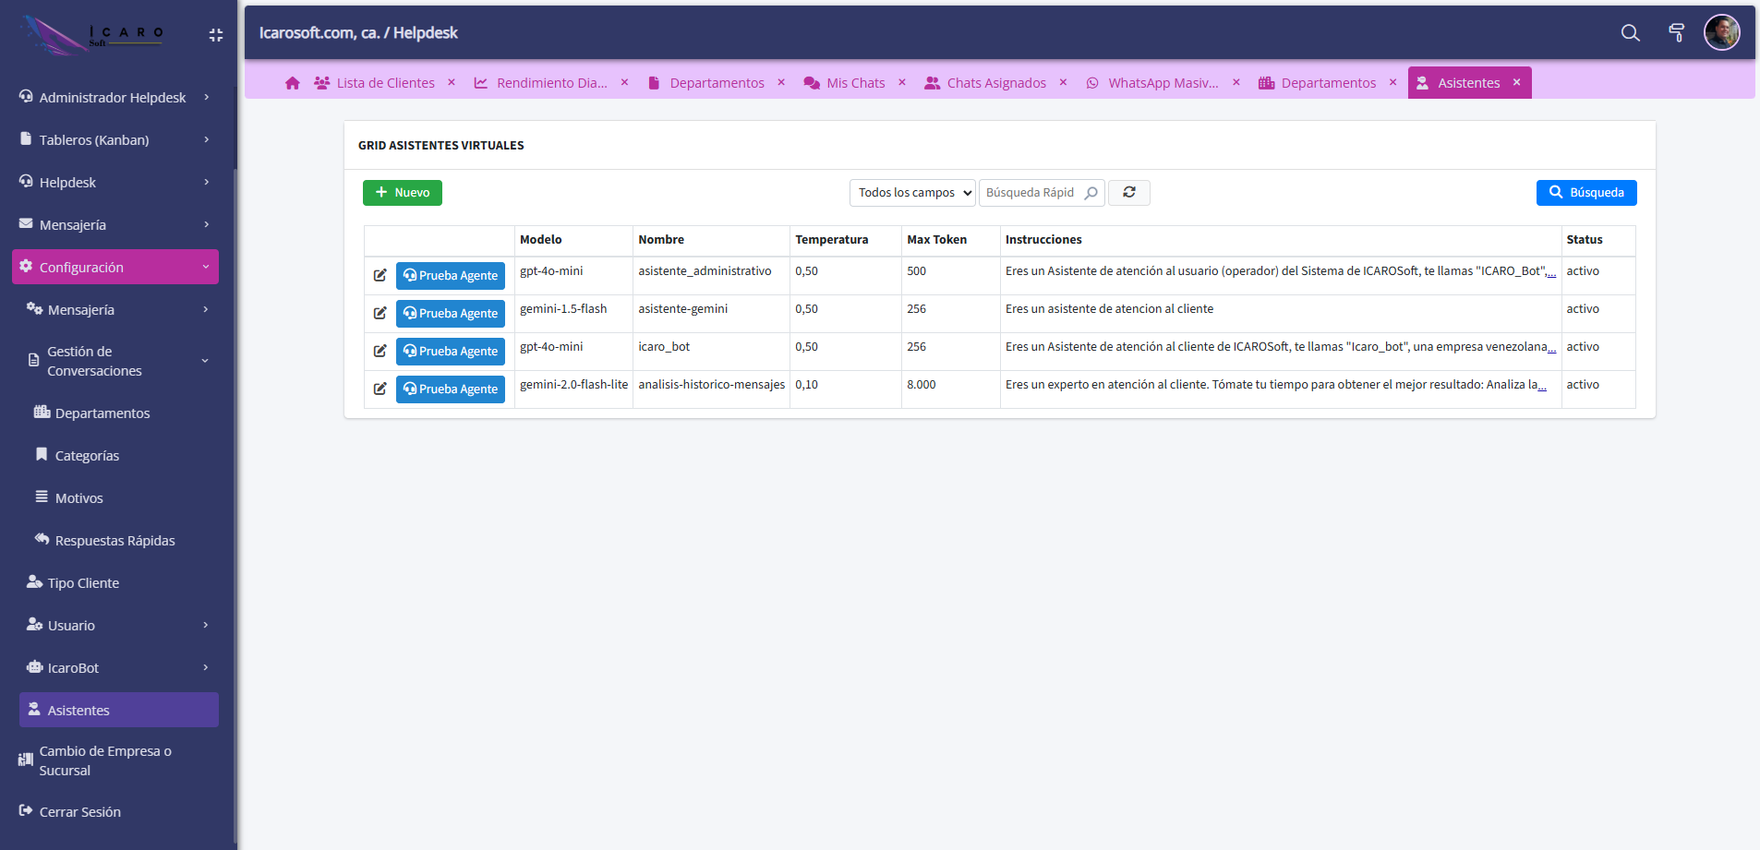Click the green Nuevo button
The height and width of the screenshot is (850, 1760).
tap(403, 192)
